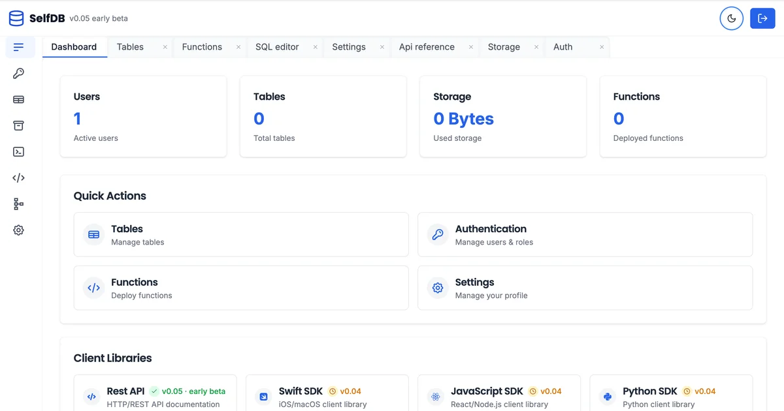Open Functions via sidebar code brackets icon
This screenshot has width=784, height=411.
click(18, 177)
